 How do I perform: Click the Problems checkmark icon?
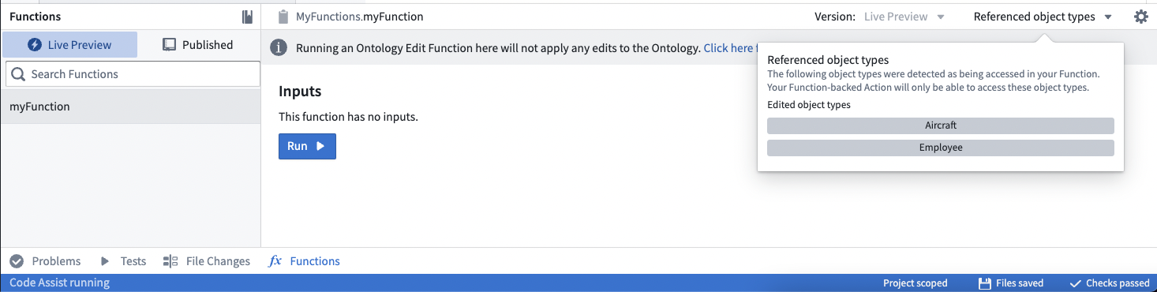(17, 261)
